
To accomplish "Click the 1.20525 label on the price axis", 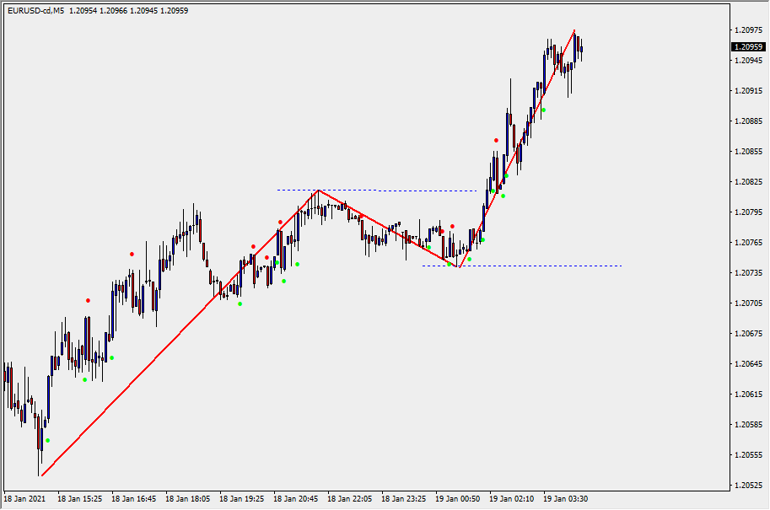I will click(x=748, y=486).
